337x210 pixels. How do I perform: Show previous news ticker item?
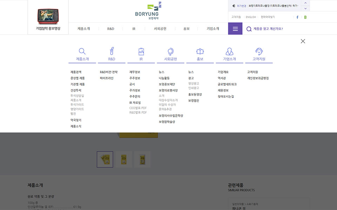point(305,3)
